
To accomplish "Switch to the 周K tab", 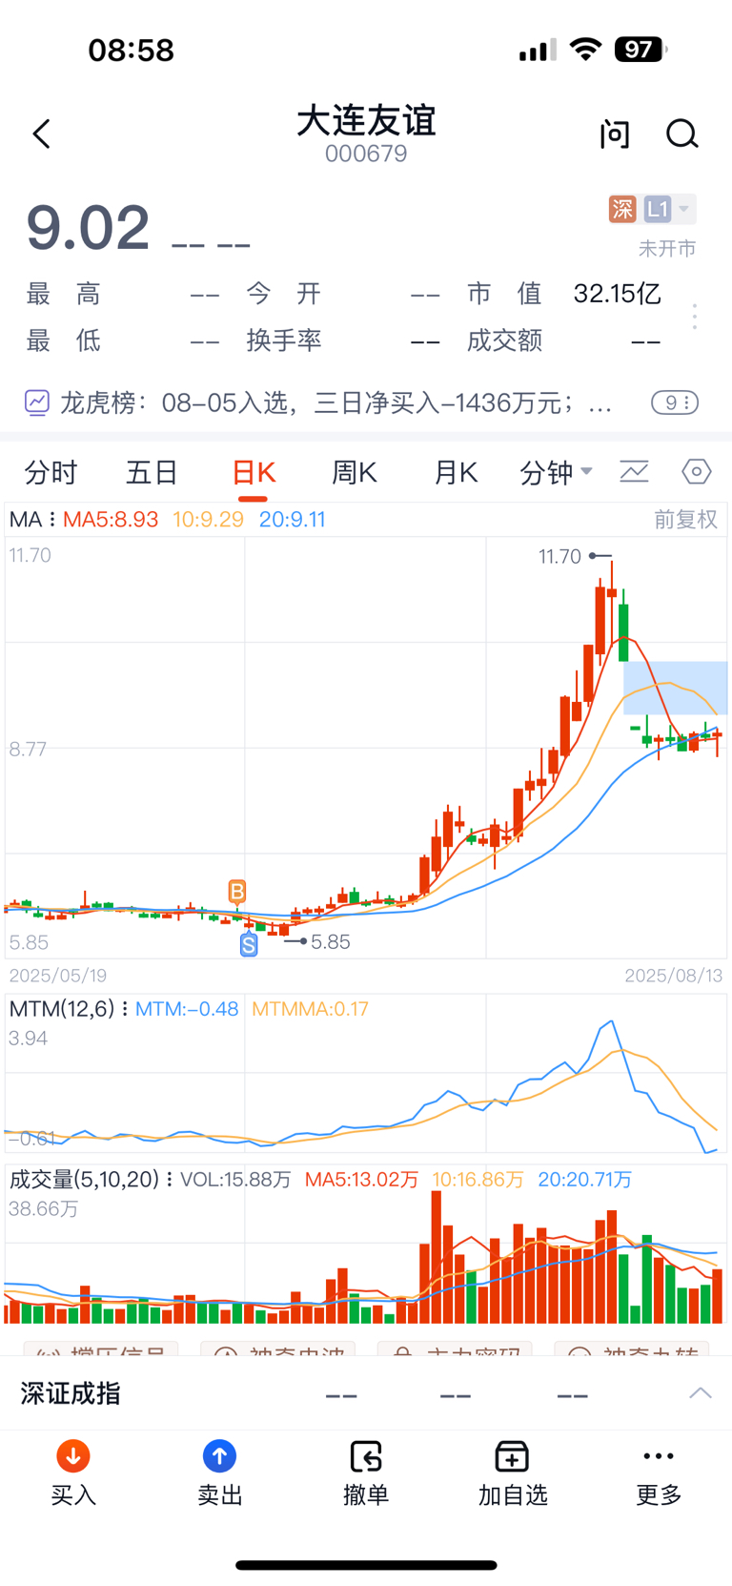I will click(355, 472).
